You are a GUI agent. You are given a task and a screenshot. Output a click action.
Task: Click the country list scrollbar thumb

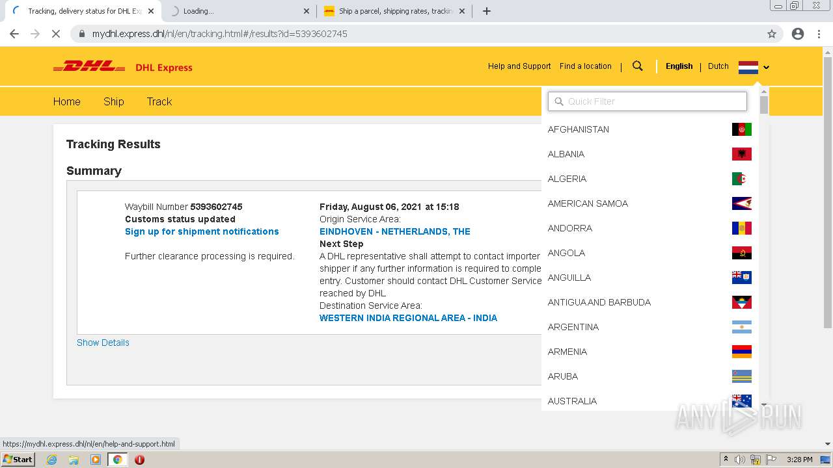coord(764,105)
